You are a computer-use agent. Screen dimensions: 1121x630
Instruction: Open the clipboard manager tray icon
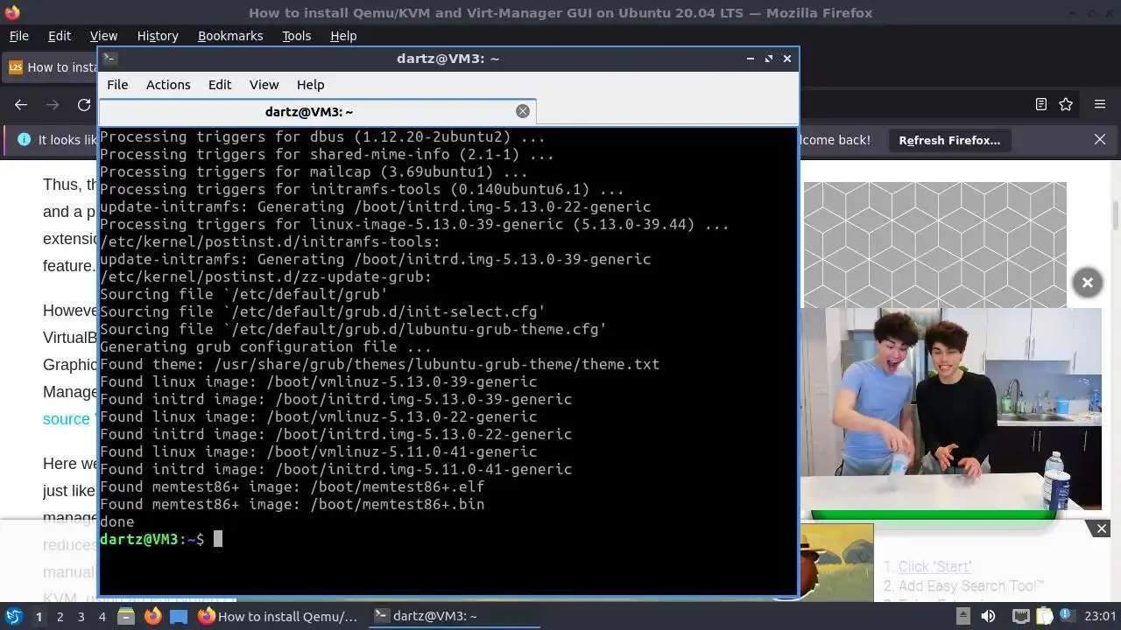coord(1044,616)
